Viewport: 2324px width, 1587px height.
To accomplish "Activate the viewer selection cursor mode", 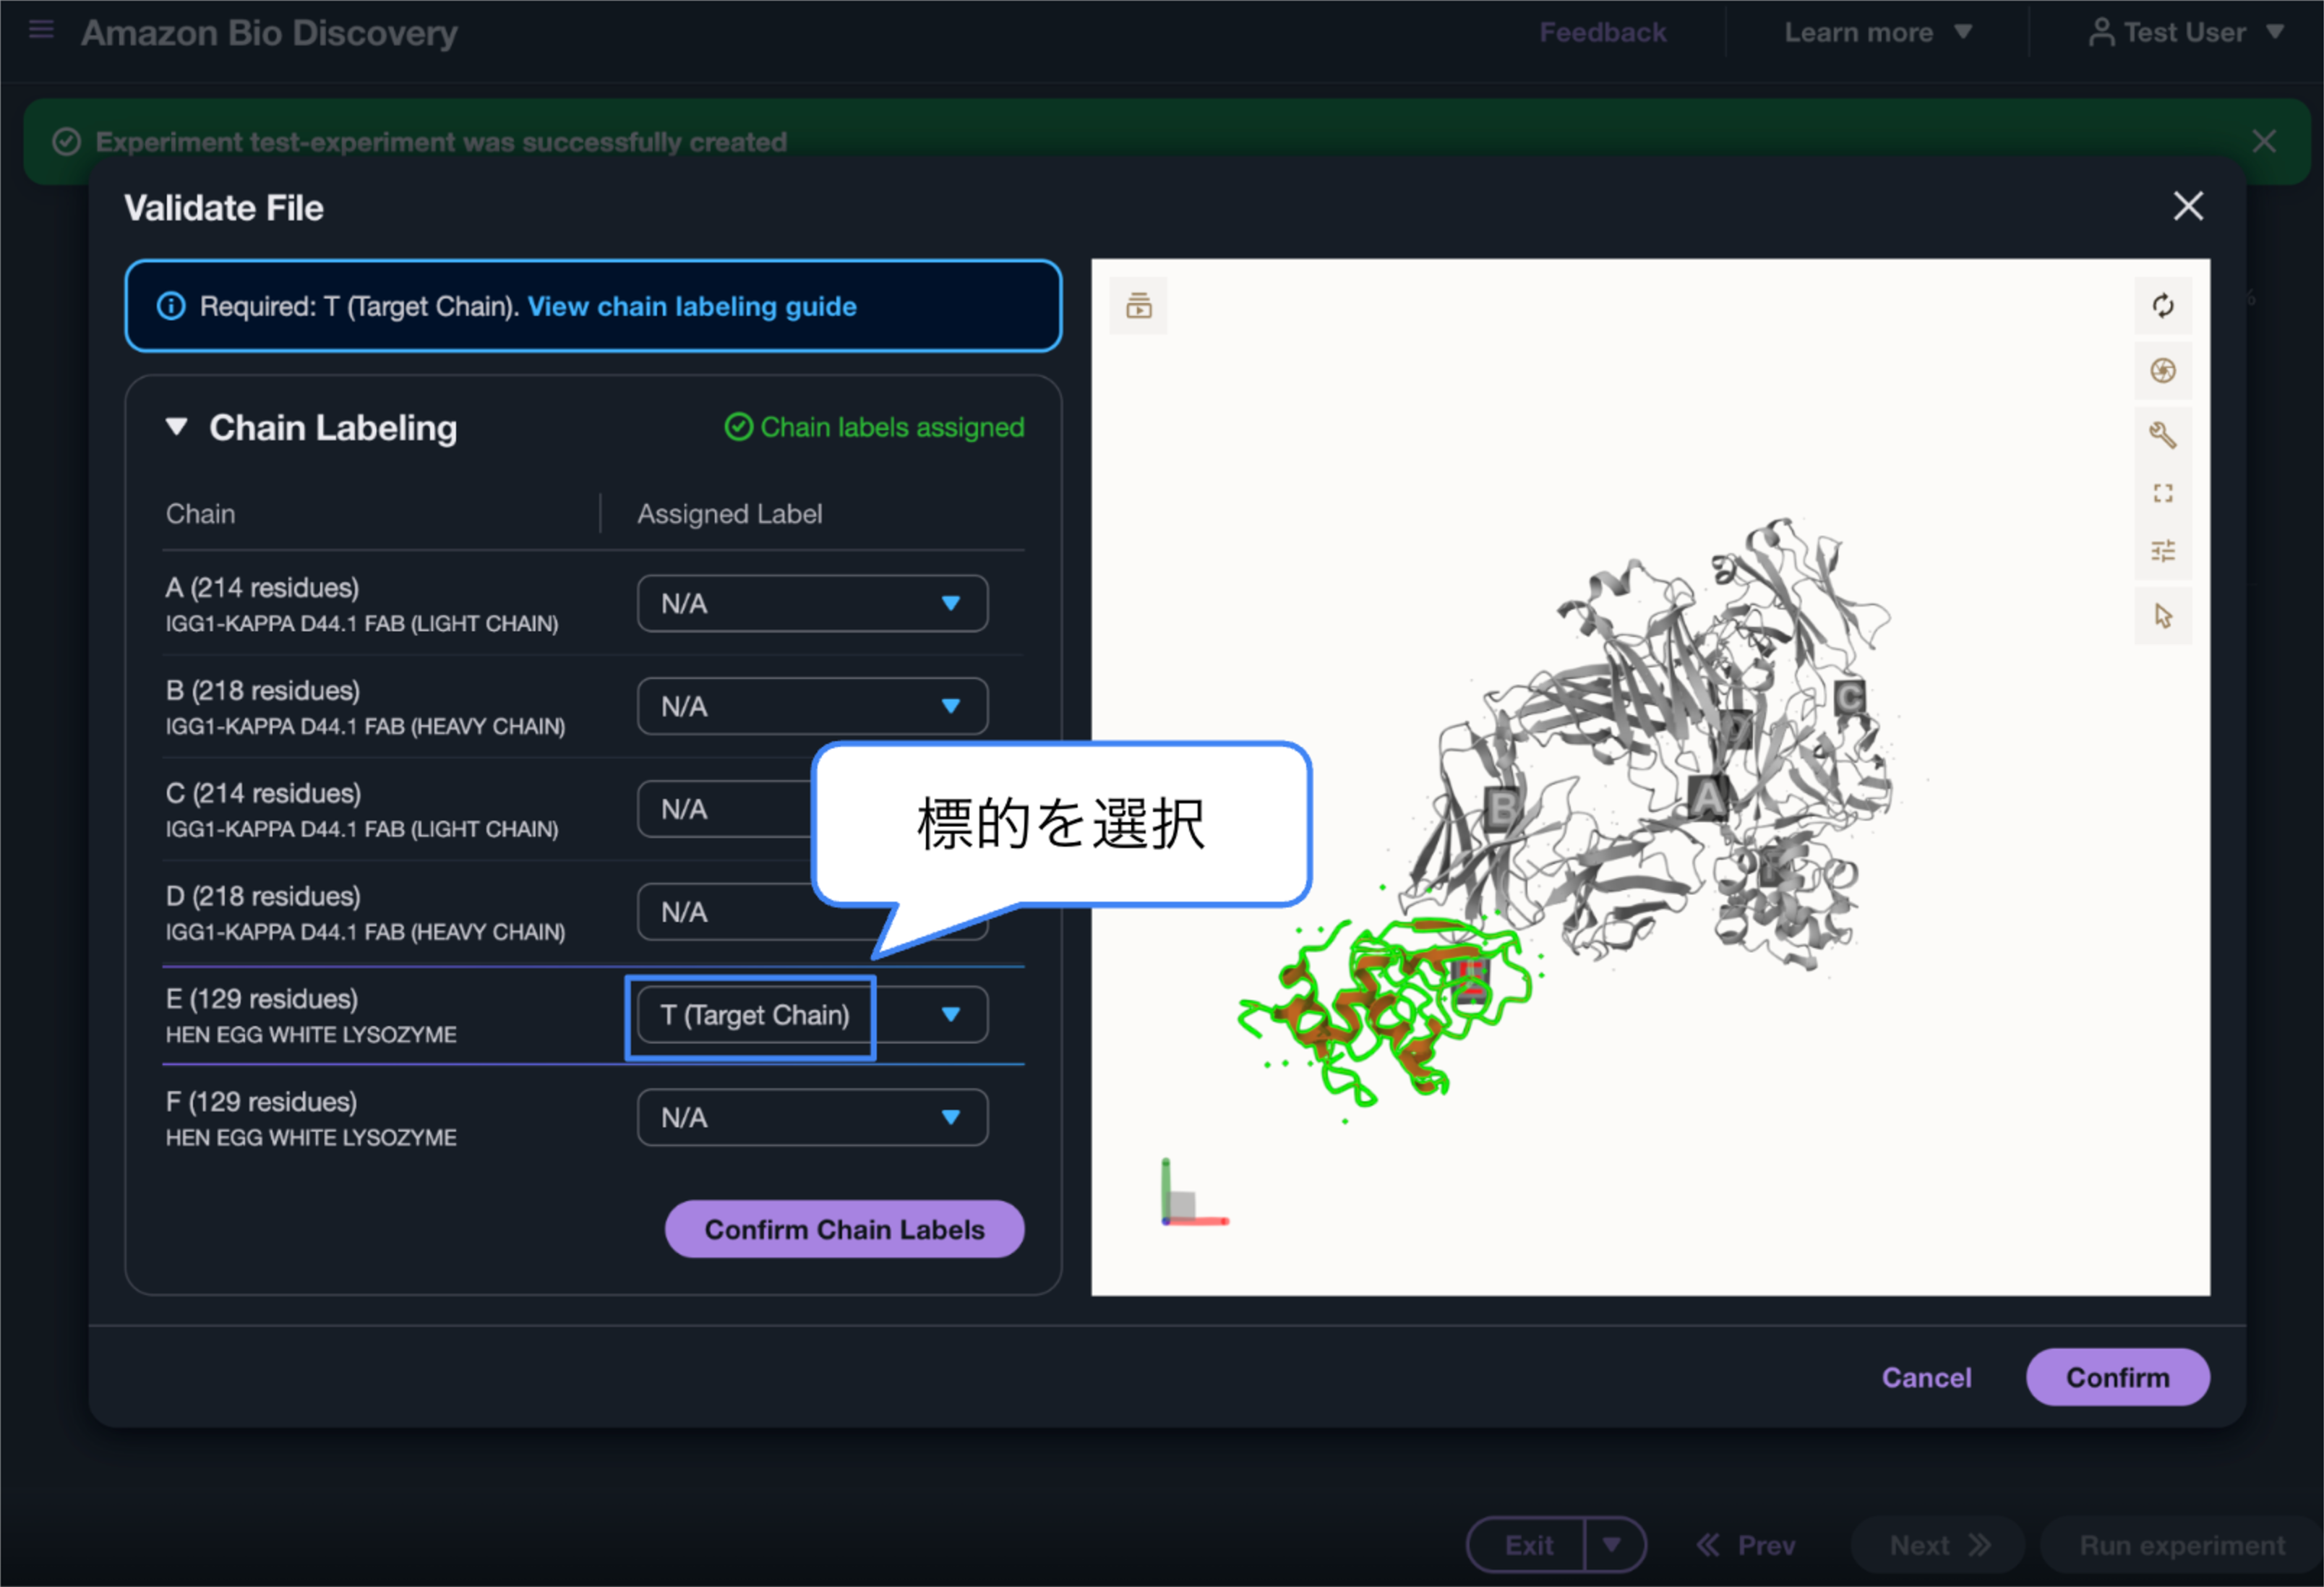I will pos(2162,616).
